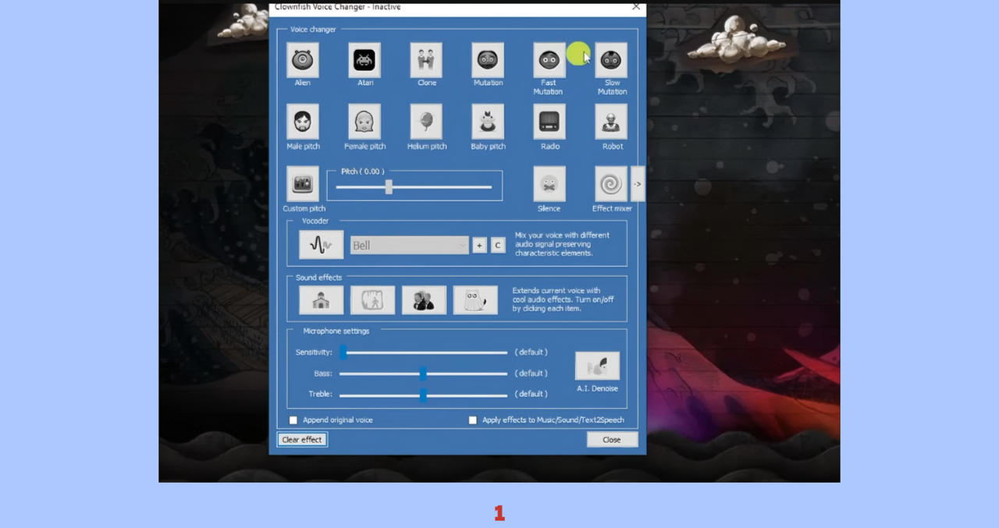This screenshot has width=999, height=528.
Task: Activate the Custom pitch effect
Action: coord(303,184)
